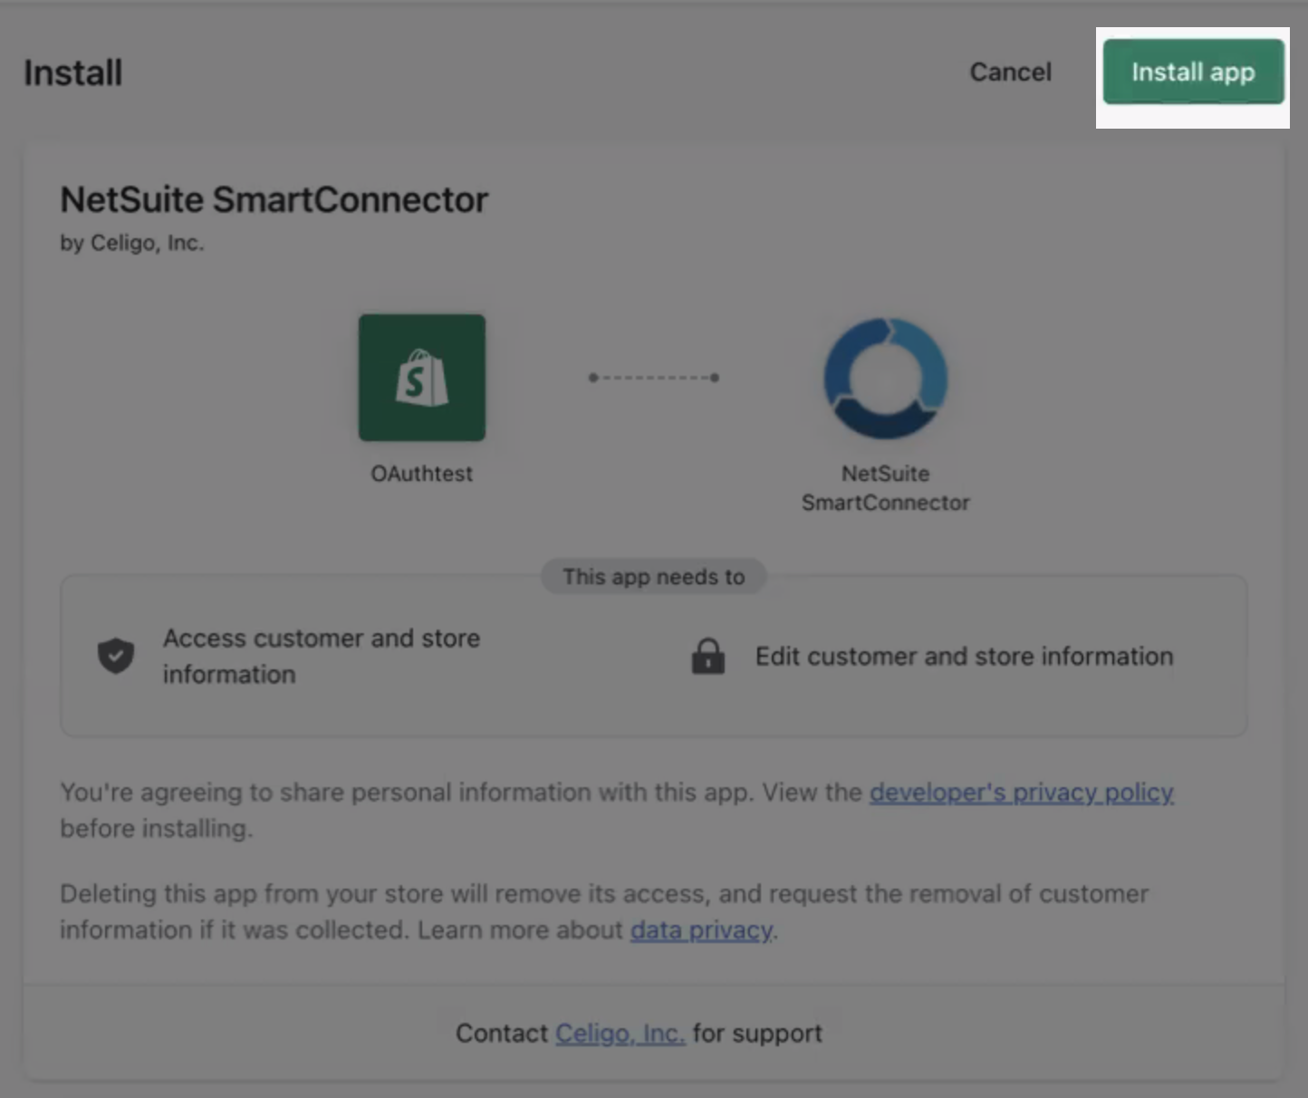Click the shield check icon
Screen dimensions: 1308x1098
116,656
